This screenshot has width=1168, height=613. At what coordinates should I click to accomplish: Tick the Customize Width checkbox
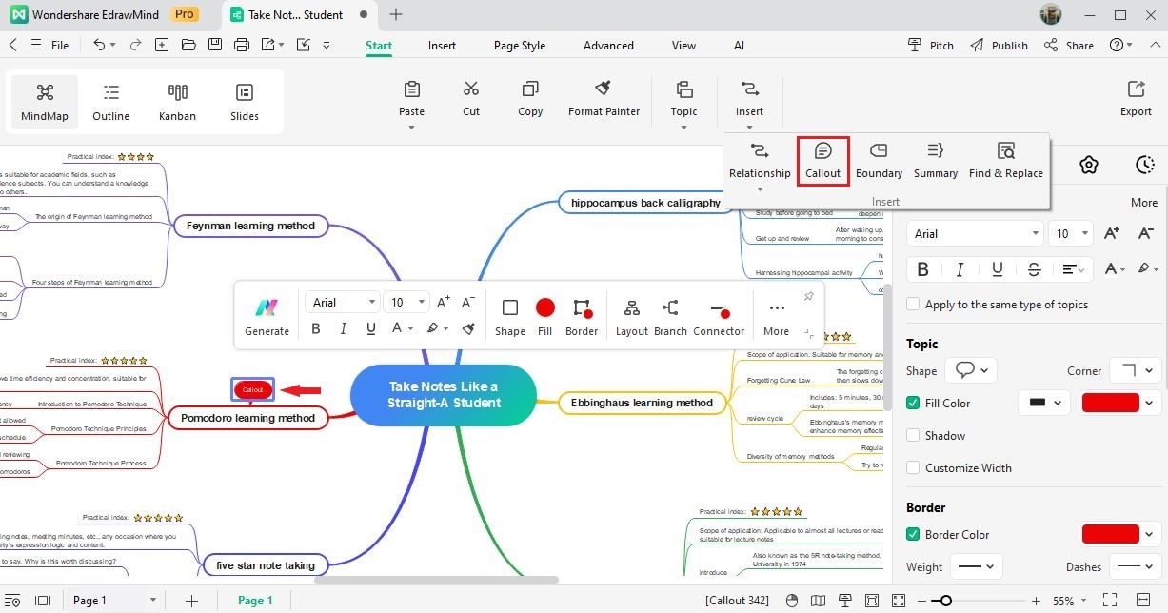pos(914,467)
